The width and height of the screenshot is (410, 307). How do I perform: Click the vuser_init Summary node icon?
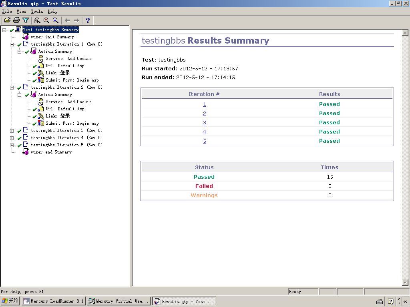tap(26, 36)
